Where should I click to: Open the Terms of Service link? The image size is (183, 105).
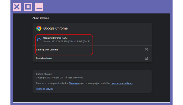[44, 89]
